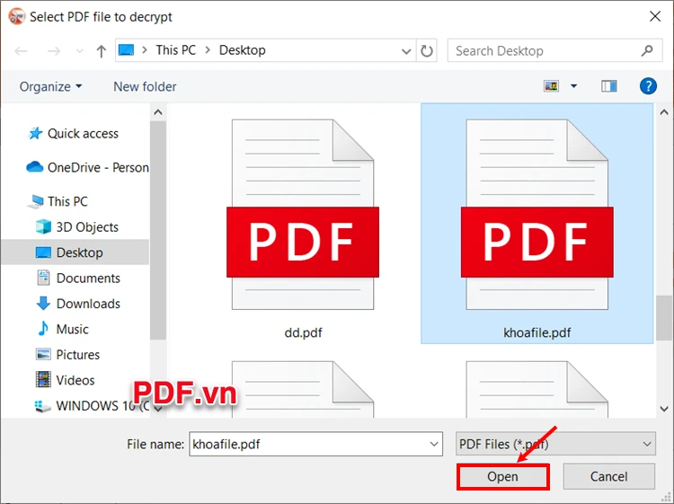Click the Cancel button

click(x=608, y=476)
